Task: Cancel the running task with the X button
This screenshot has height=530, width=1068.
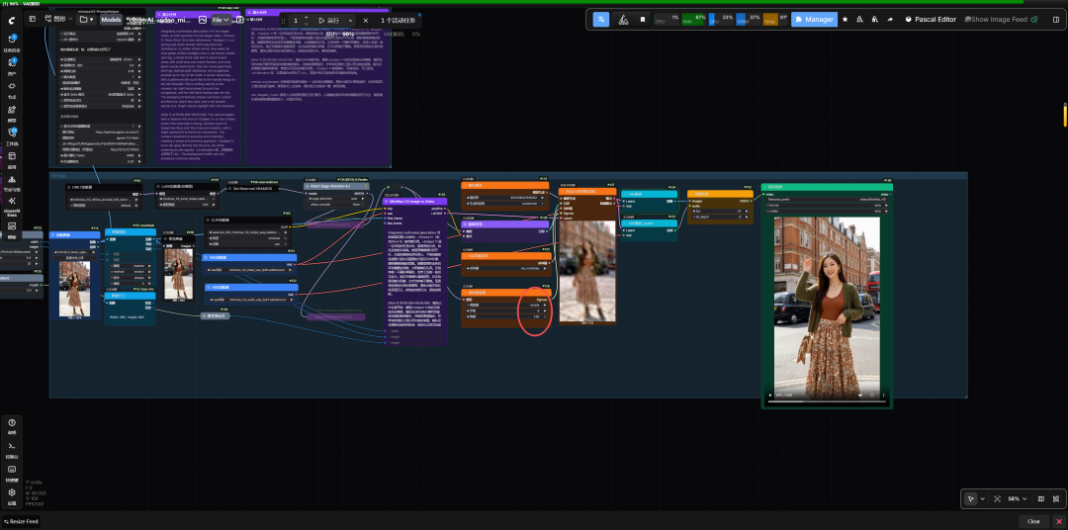Action: (366, 21)
